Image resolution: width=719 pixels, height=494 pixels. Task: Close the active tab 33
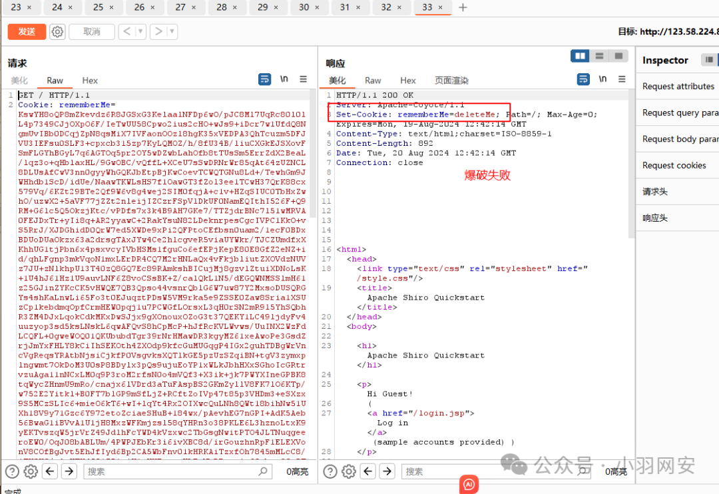pos(440,7)
